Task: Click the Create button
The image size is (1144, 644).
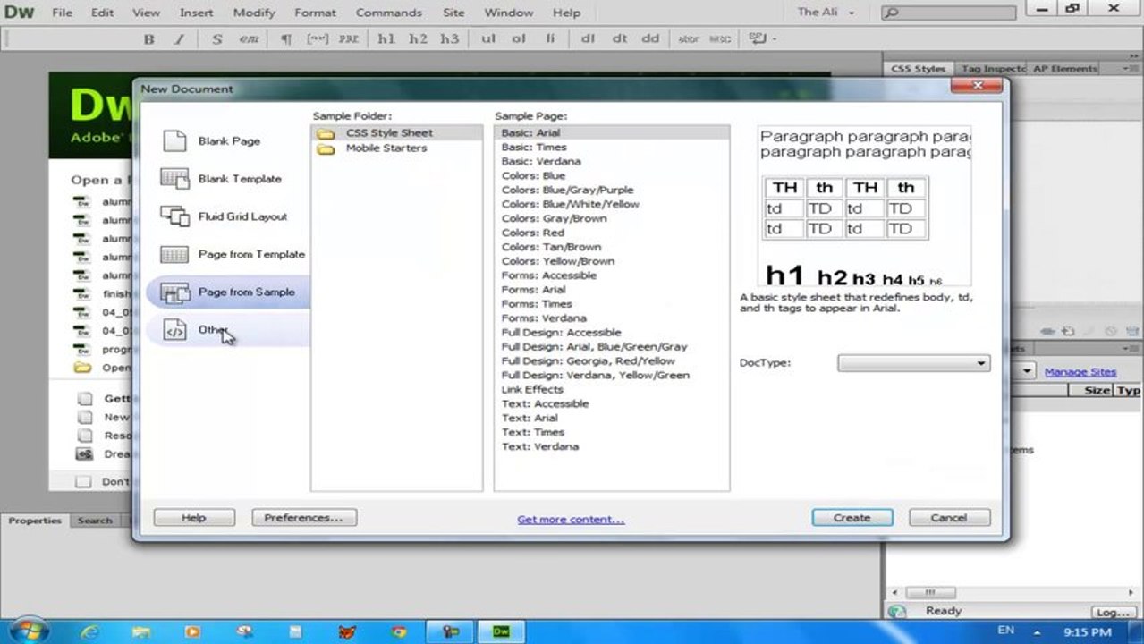Action: [852, 517]
